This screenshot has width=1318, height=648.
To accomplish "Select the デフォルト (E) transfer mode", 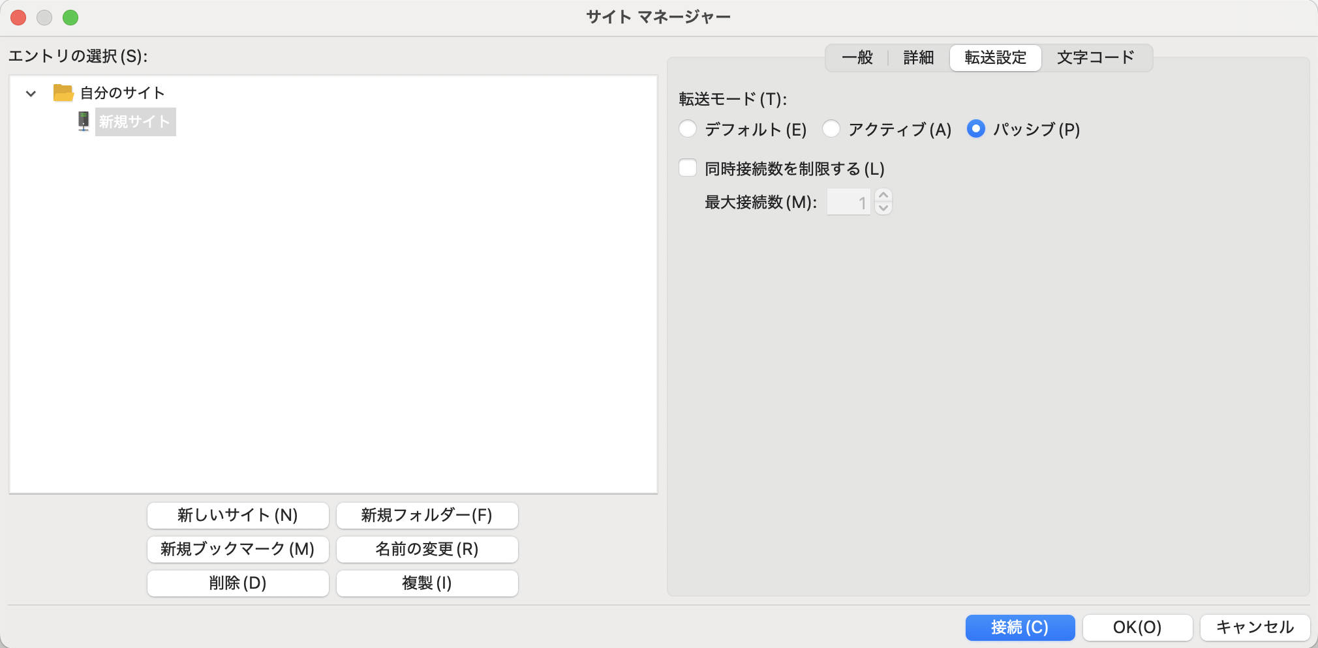I will point(688,129).
